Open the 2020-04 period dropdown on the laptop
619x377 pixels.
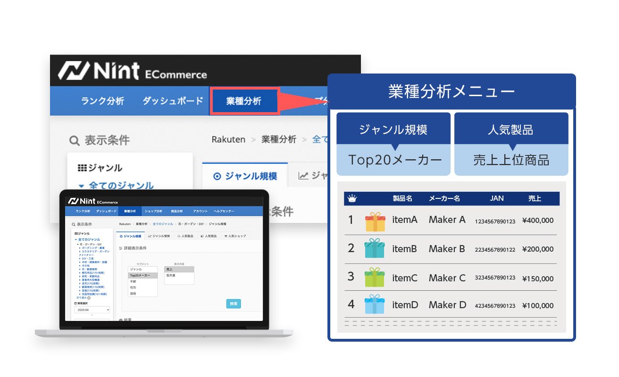(x=92, y=310)
